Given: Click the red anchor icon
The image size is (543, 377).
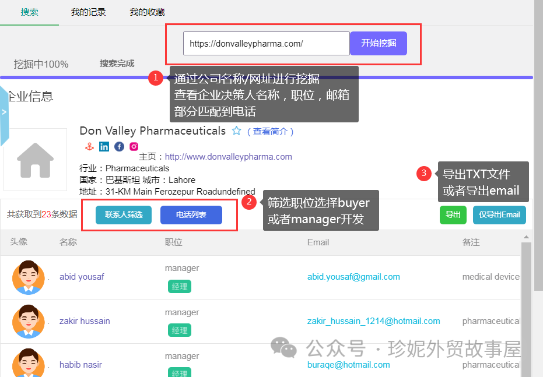Looking at the screenshot, I should click(89, 147).
